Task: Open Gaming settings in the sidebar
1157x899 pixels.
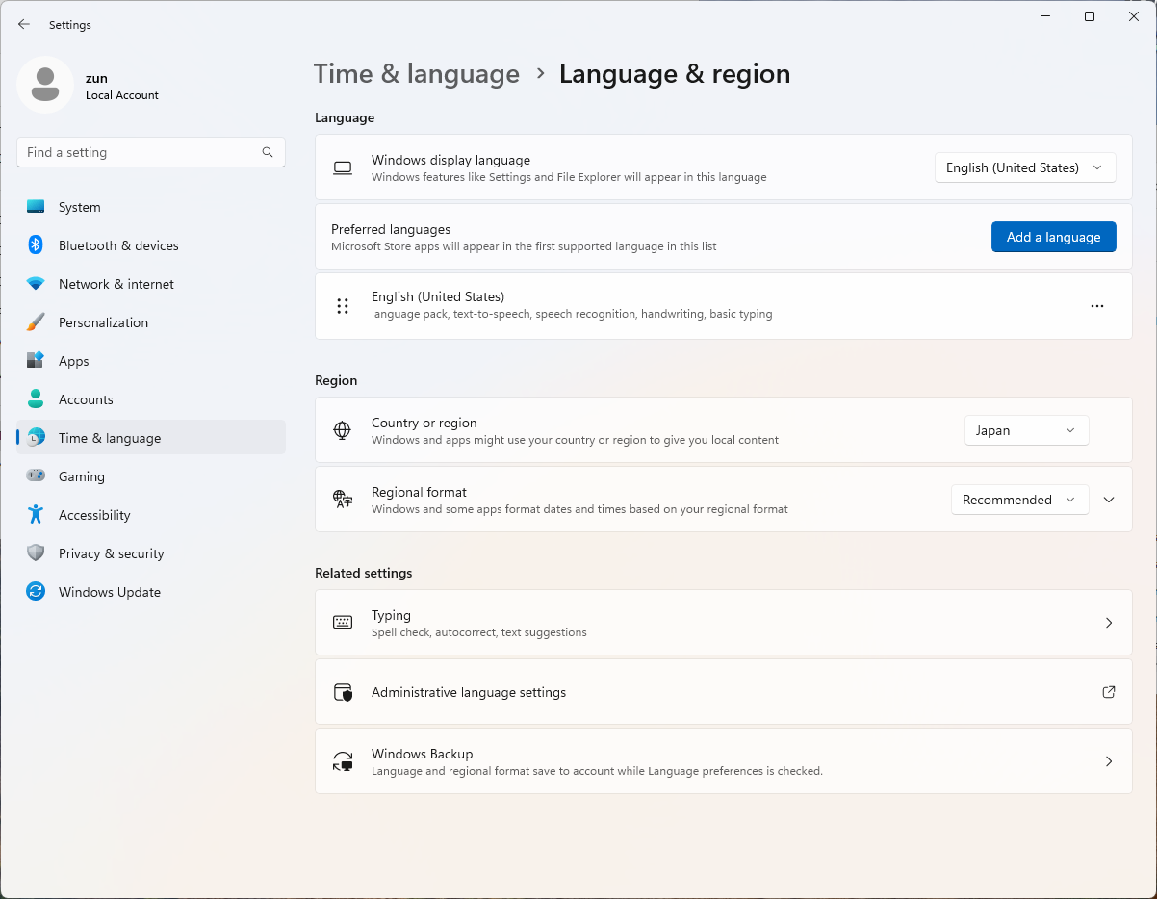Action: click(x=151, y=476)
